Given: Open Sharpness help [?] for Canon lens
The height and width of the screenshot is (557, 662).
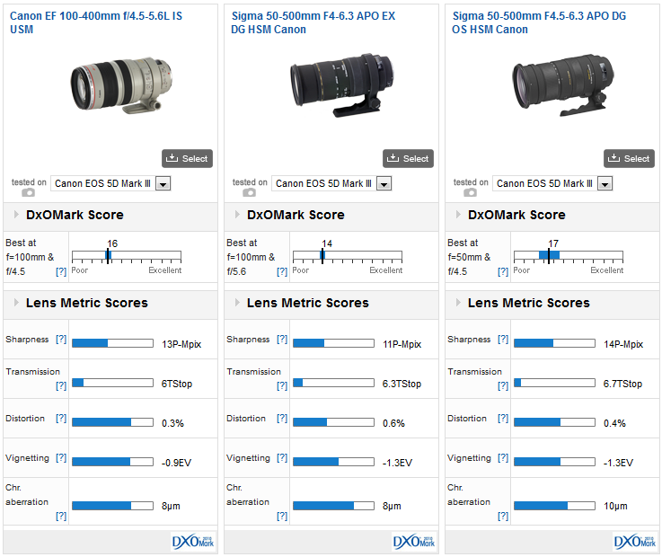Looking at the screenshot, I should (x=61, y=339).
